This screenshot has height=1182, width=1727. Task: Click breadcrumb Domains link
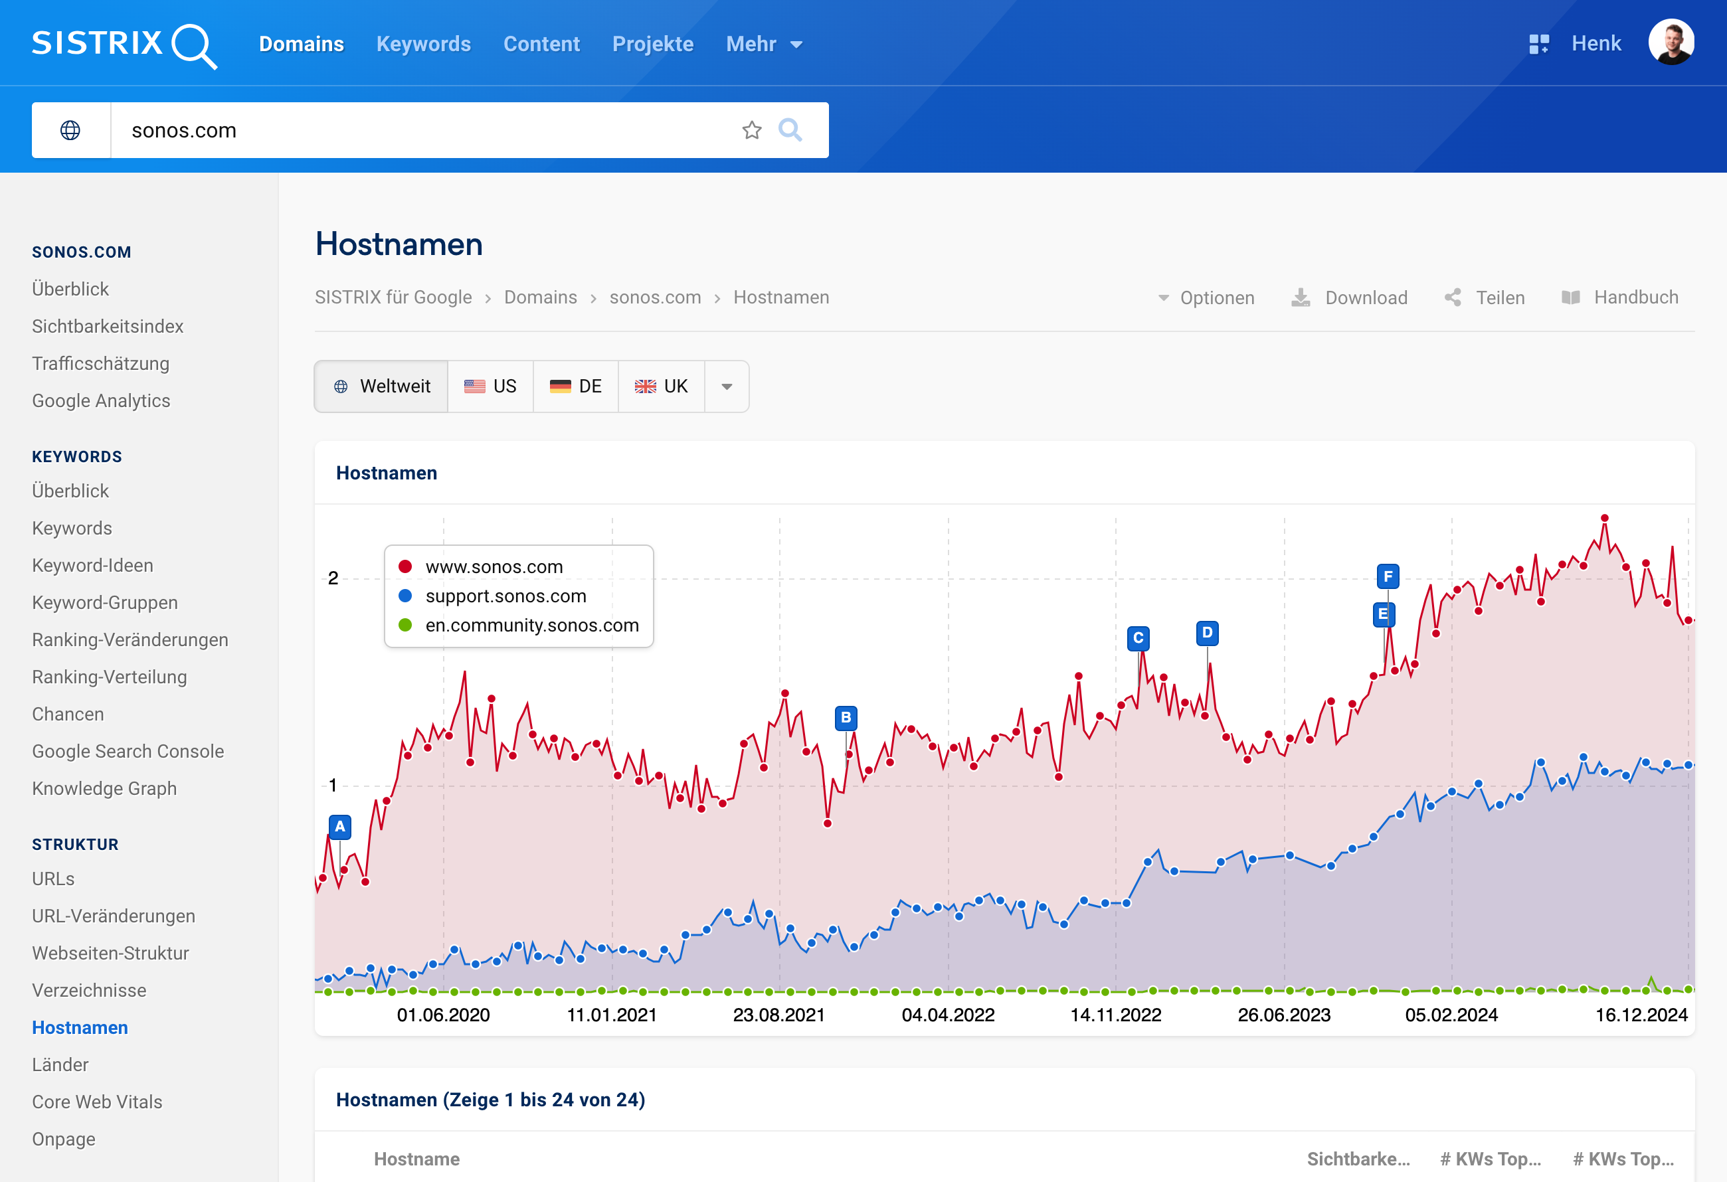click(x=540, y=298)
